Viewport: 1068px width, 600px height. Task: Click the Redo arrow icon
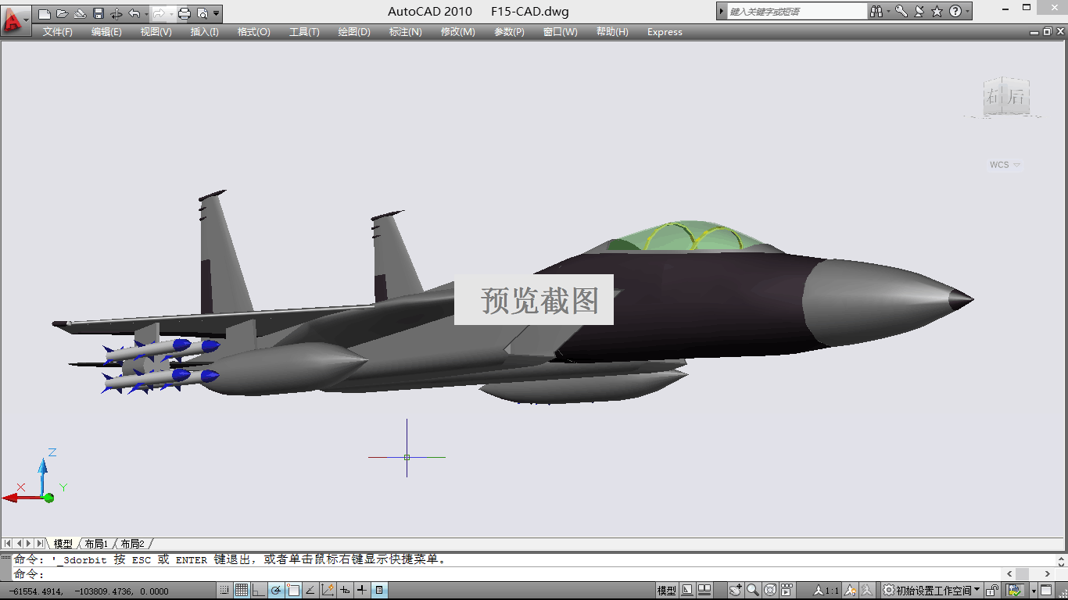click(x=159, y=13)
